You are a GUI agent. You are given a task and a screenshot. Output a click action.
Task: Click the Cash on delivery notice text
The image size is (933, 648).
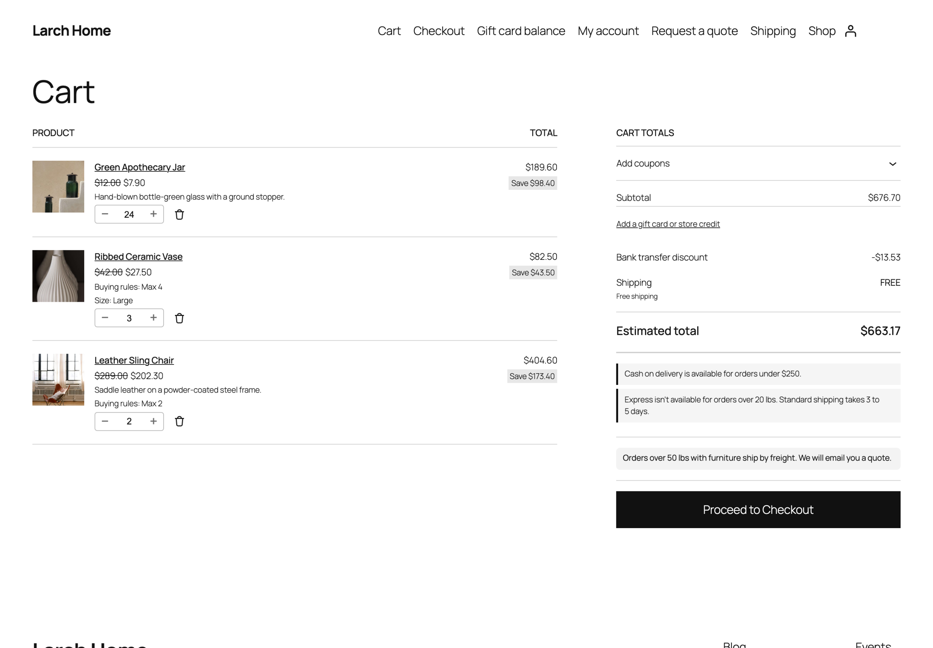coord(712,374)
